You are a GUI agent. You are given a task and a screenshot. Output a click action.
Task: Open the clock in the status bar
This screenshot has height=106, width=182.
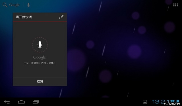161,102
